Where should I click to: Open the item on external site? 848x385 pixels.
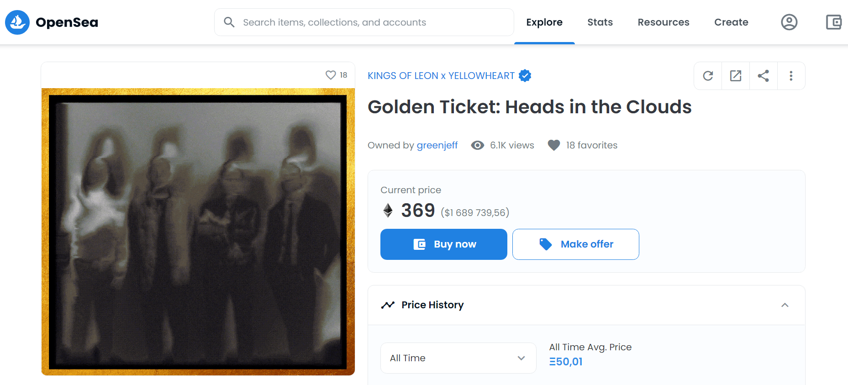(x=735, y=75)
